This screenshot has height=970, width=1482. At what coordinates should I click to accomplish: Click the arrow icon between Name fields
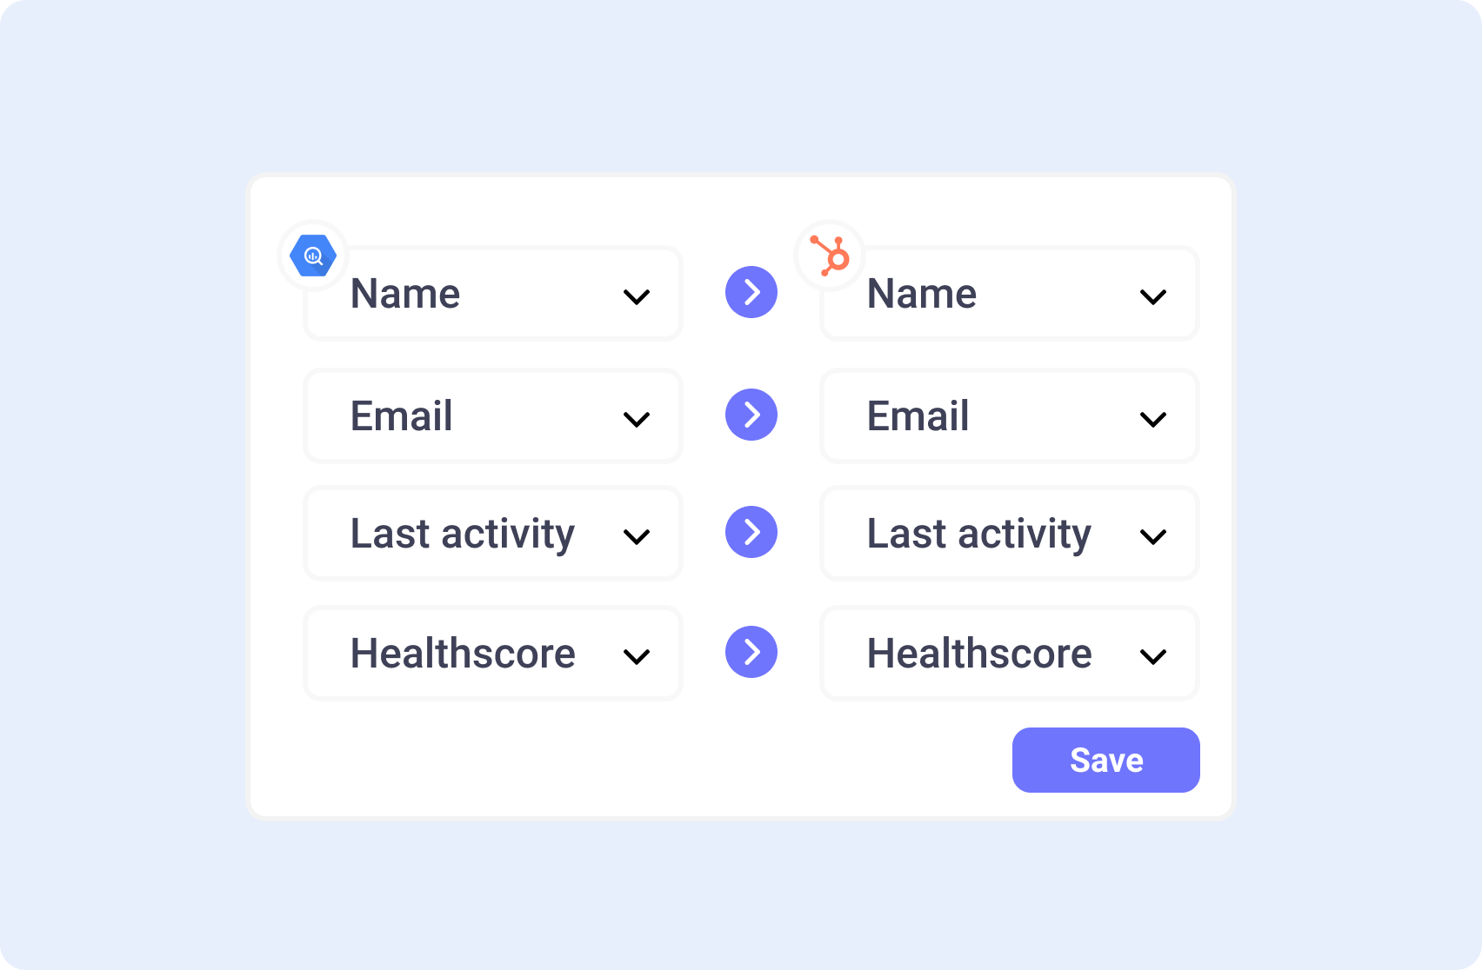point(751,292)
